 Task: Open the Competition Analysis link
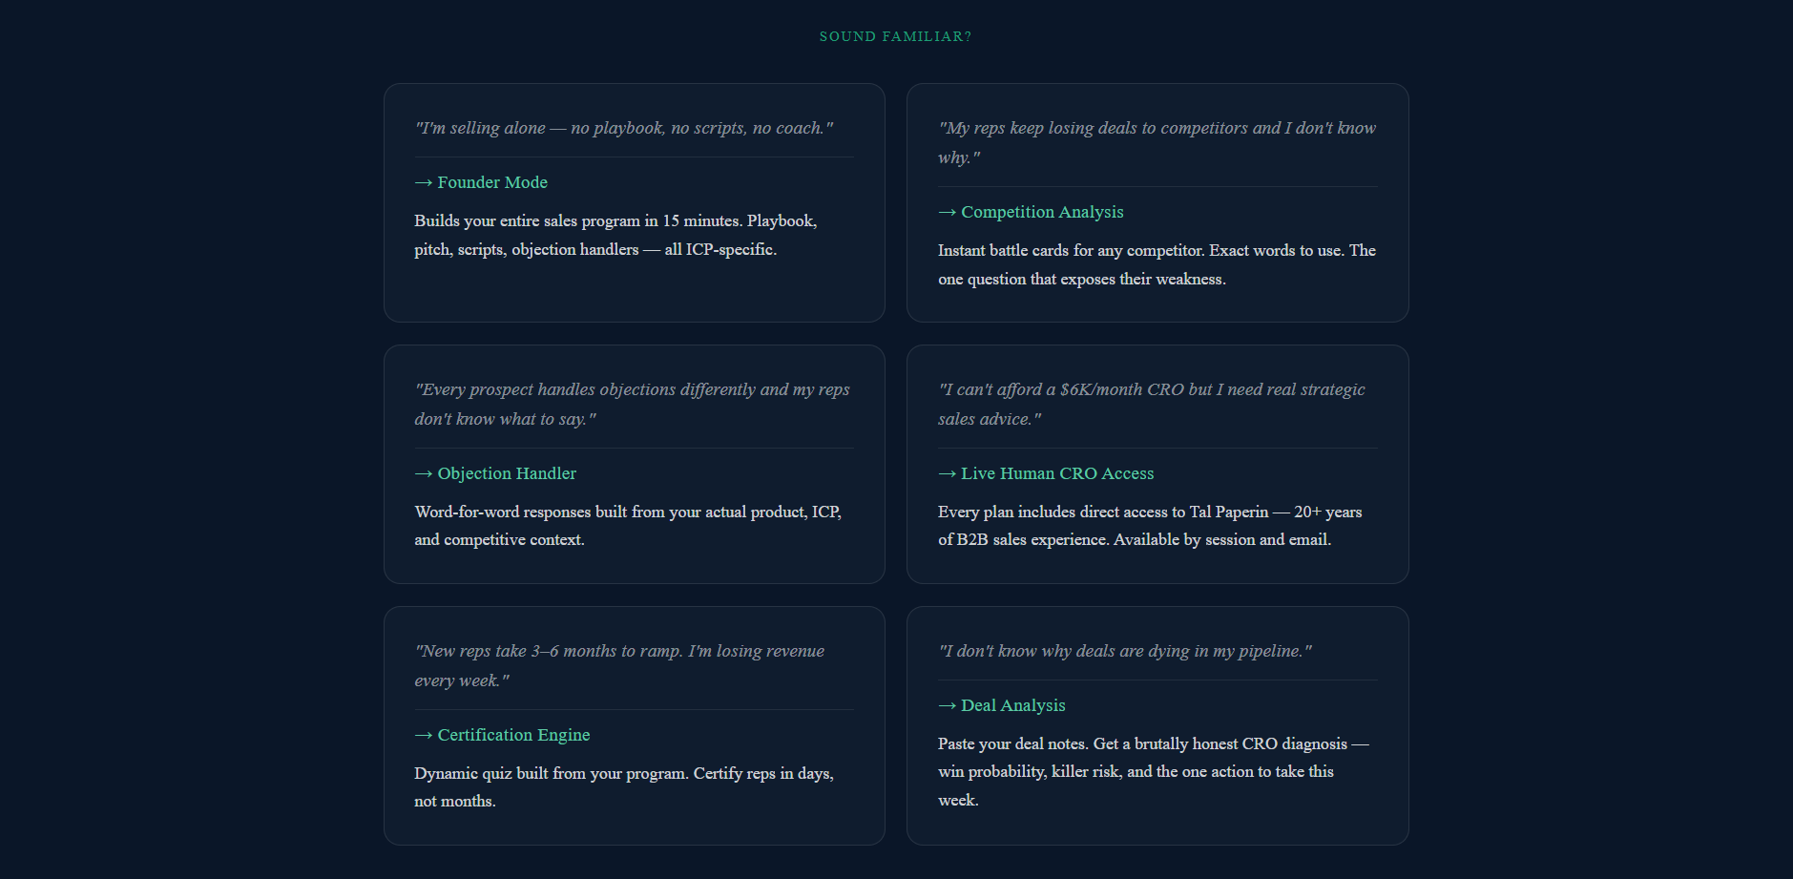pos(1042,212)
